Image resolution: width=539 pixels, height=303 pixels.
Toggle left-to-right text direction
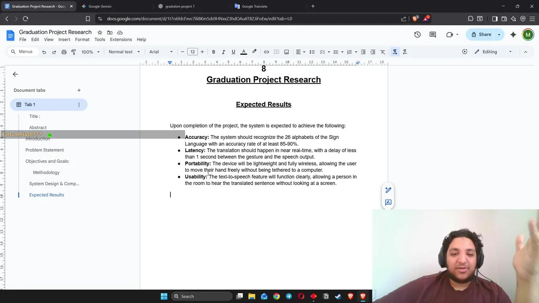click(395, 52)
